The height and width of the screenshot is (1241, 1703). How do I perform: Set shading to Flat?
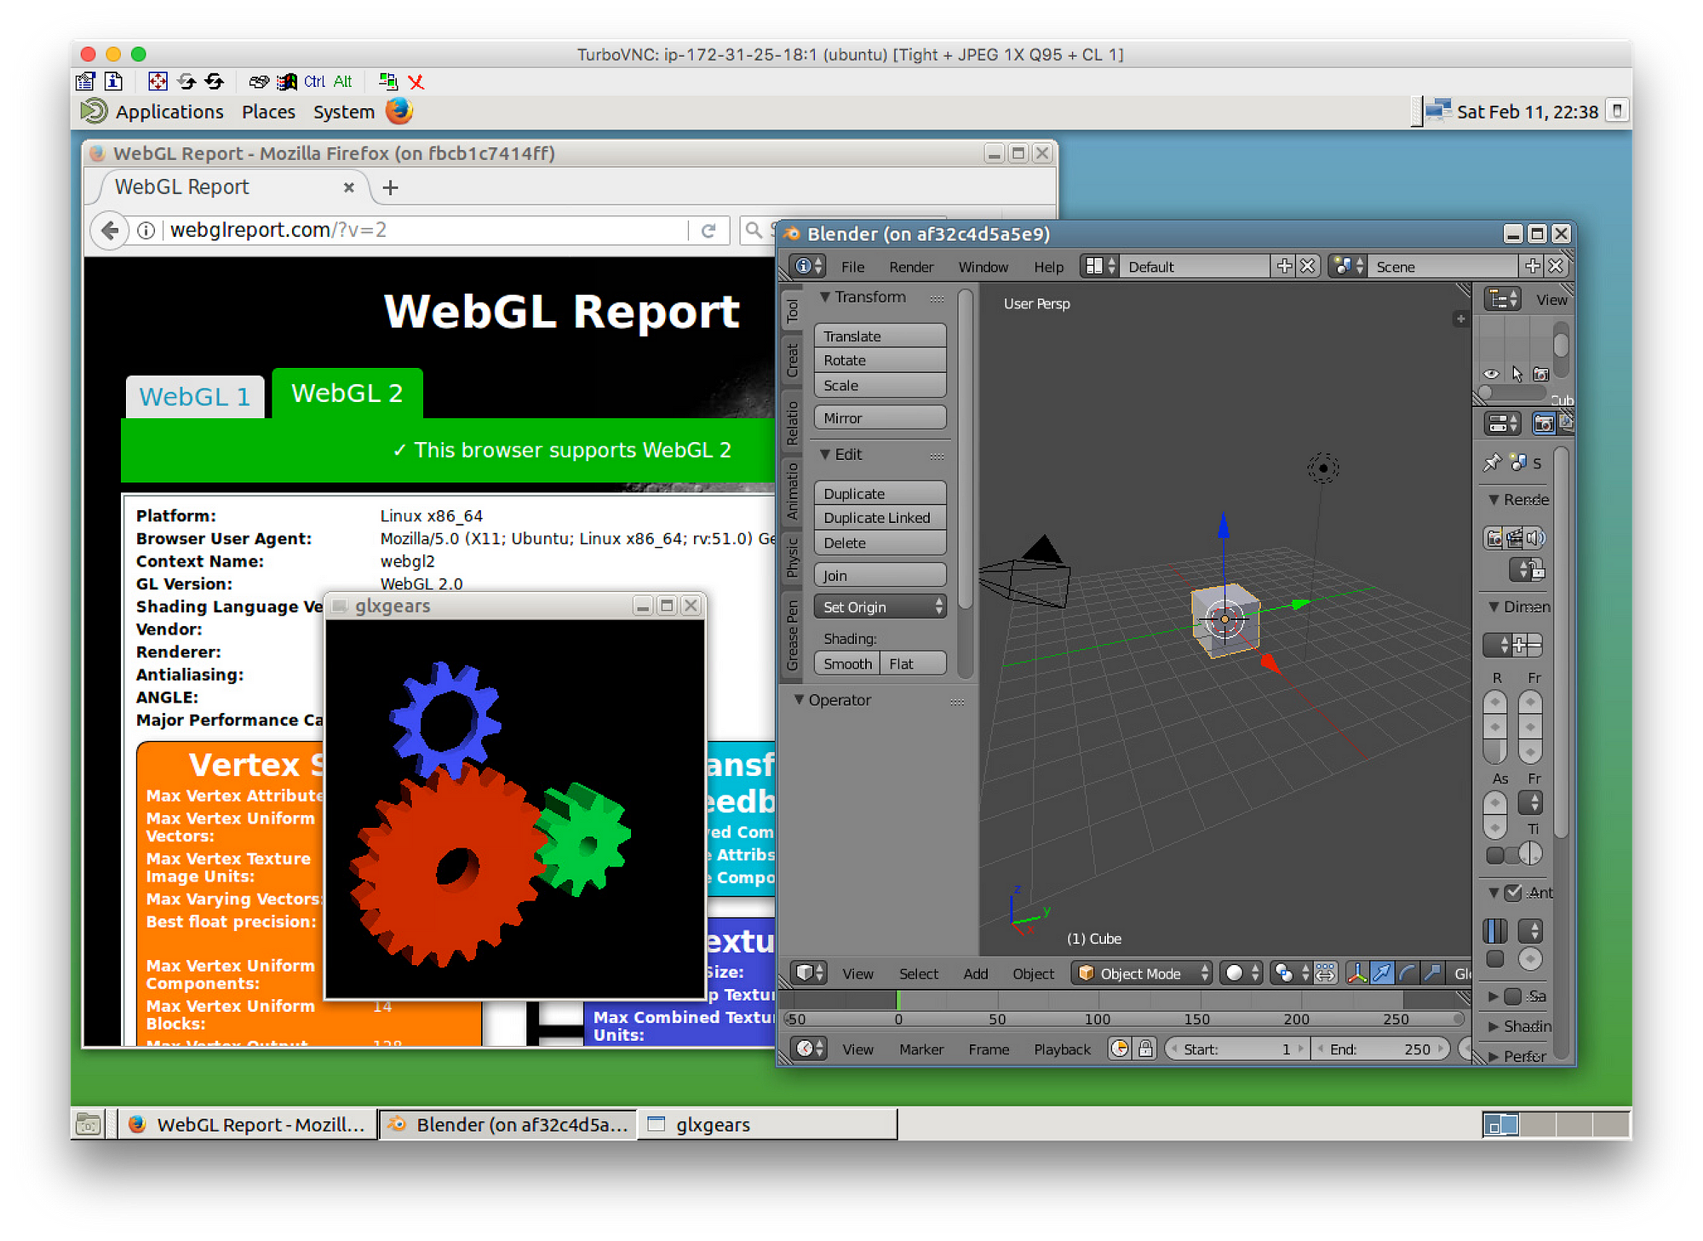click(913, 664)
